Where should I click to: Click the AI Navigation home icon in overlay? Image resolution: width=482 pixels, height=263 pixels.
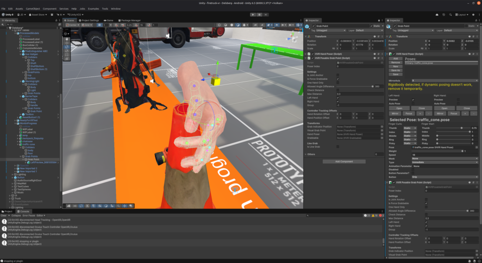click(x=69, y=206)
